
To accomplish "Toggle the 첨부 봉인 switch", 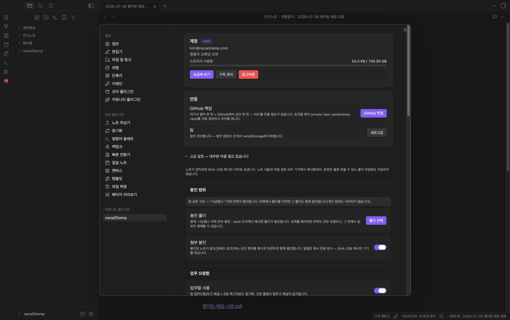I will click(380, 248).
